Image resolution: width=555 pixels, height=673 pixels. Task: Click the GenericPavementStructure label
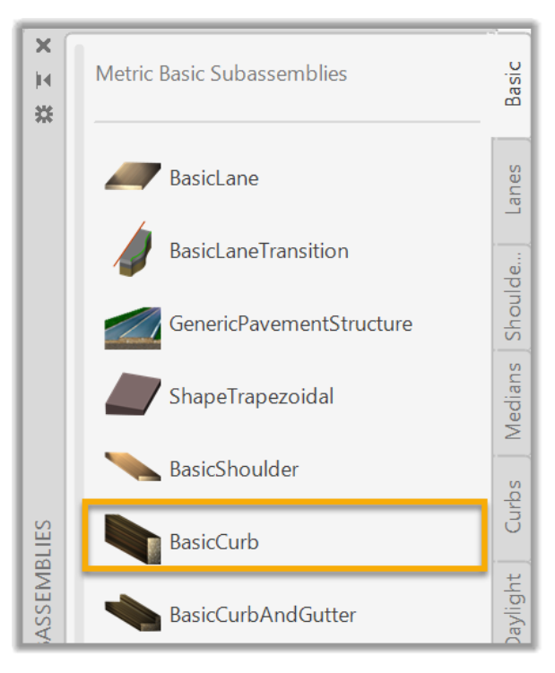[x=291, y=324]
